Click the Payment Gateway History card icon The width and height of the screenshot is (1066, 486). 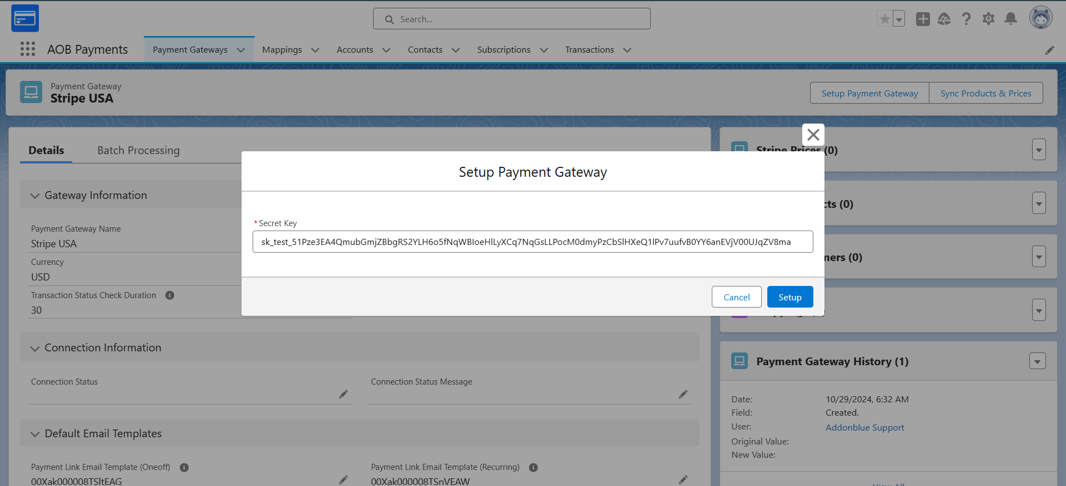[740, 361]
